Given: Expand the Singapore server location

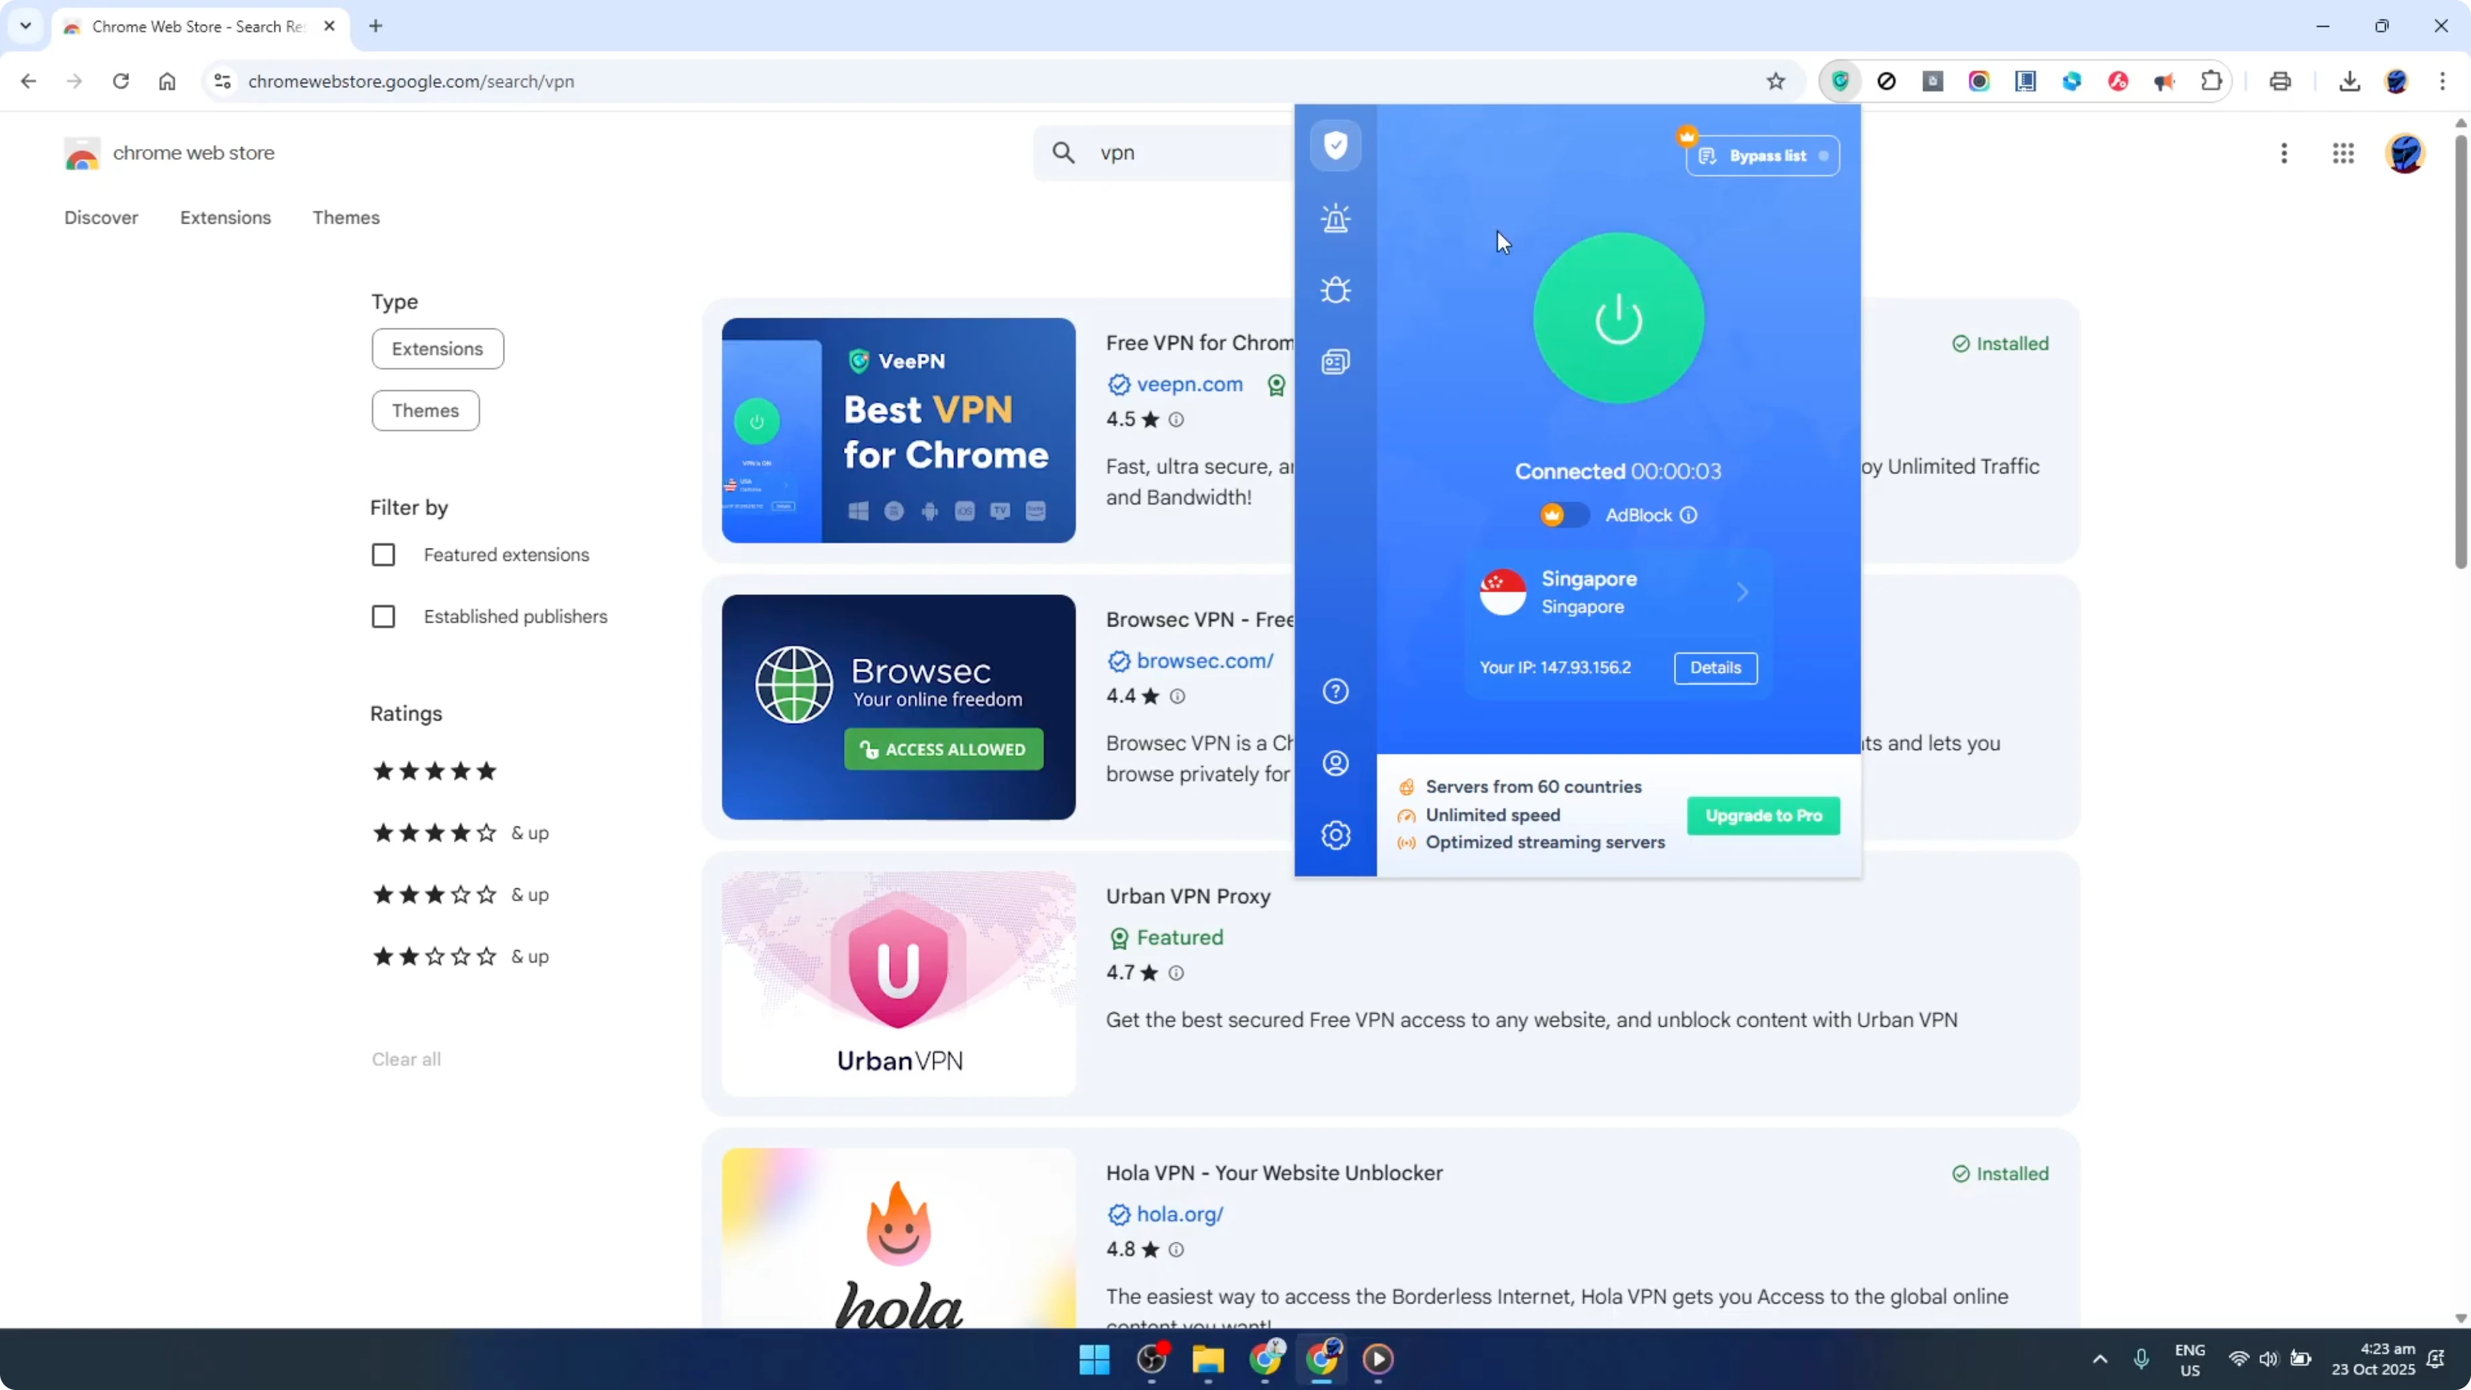Looking at the screenshot, I should coord(1743,592).
